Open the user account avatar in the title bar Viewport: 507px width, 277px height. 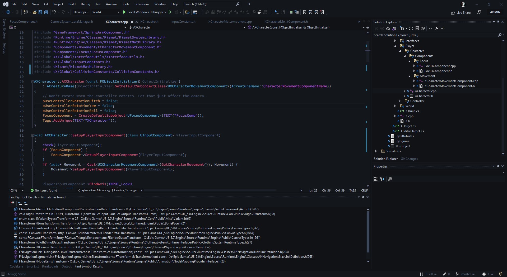tap(463, 4)
